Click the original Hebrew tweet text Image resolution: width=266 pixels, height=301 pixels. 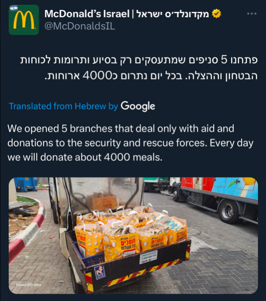(139, 67)
